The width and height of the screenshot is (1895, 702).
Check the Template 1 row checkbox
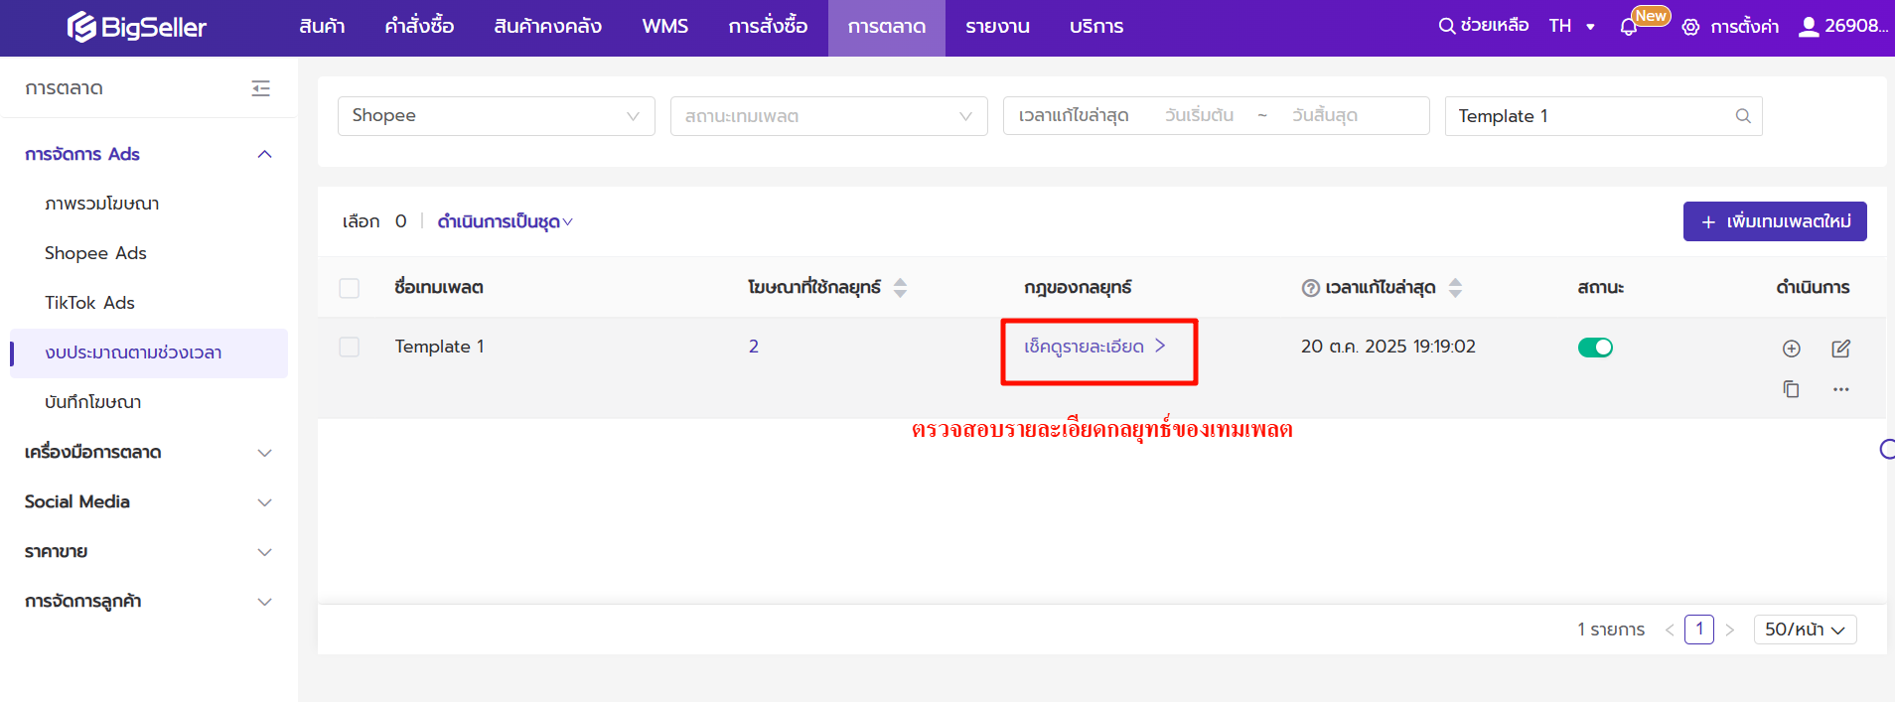click(349, 347)
